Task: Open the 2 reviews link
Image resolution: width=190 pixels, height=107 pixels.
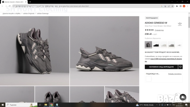Action: pyautogui.click(x=159, y=30)
